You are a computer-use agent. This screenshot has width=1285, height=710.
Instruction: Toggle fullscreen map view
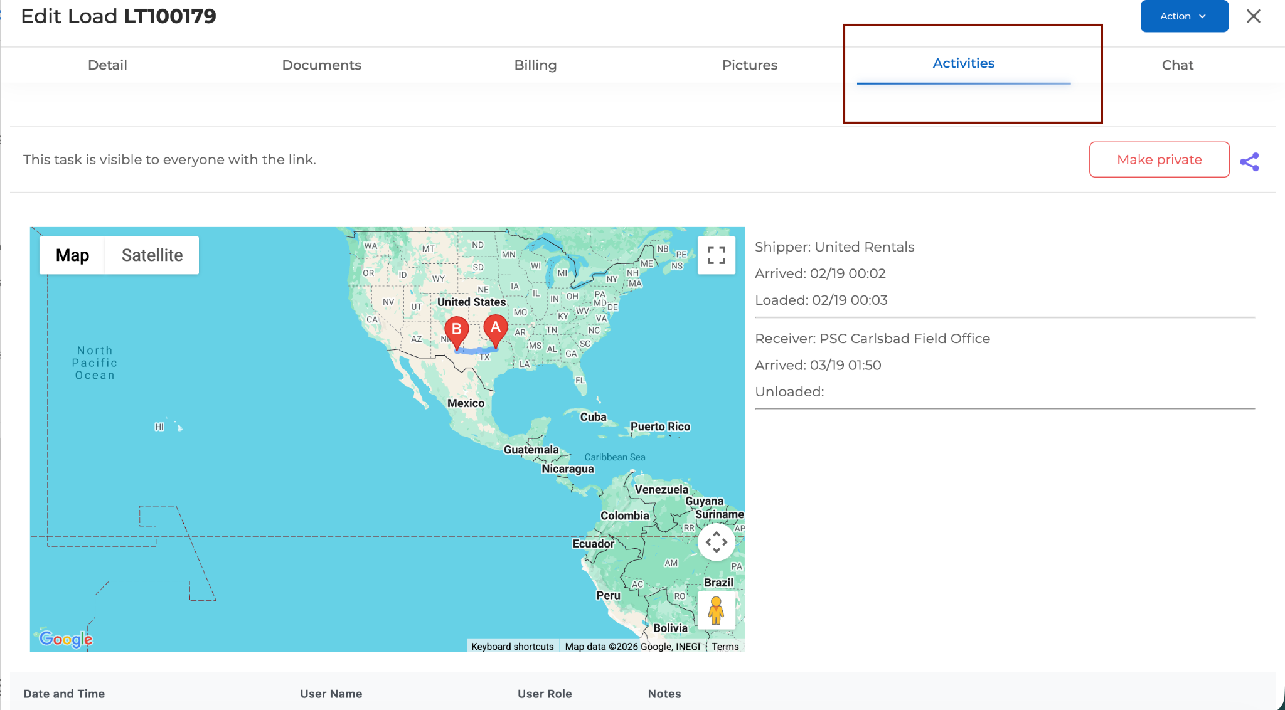pos(716,255)
